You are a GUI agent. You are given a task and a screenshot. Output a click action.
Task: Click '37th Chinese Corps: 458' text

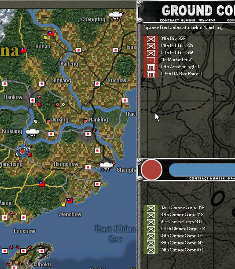coord(182,214)
